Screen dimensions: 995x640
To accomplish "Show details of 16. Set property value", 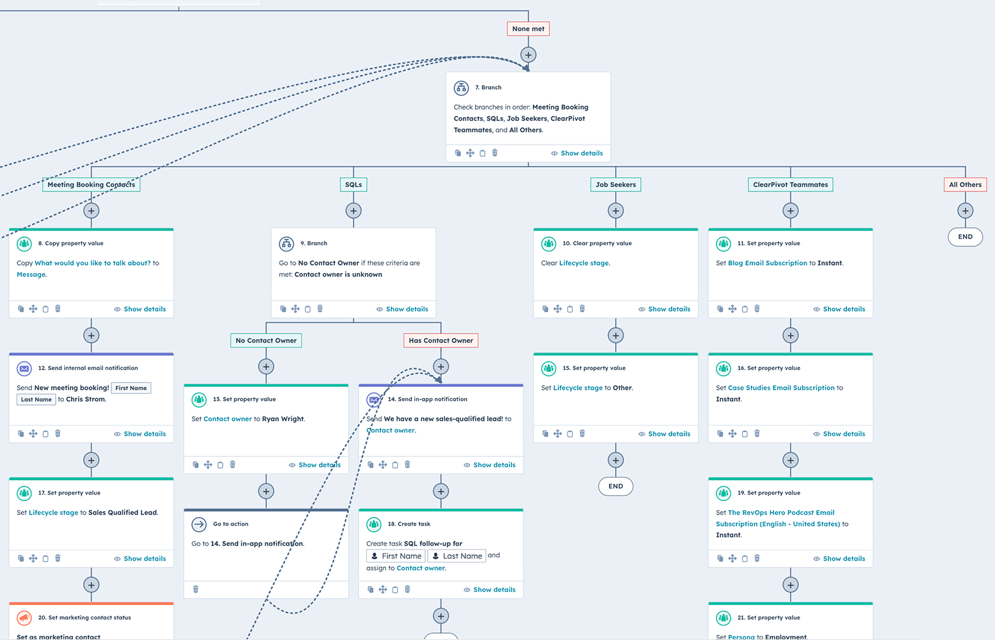I will (x=839, y=434).
